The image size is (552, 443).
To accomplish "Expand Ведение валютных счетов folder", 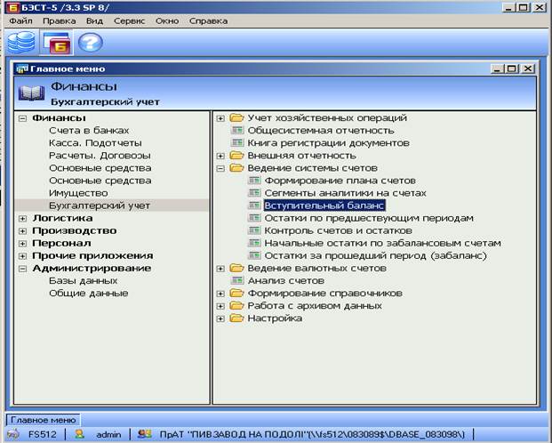I will [x=220, y=269].
